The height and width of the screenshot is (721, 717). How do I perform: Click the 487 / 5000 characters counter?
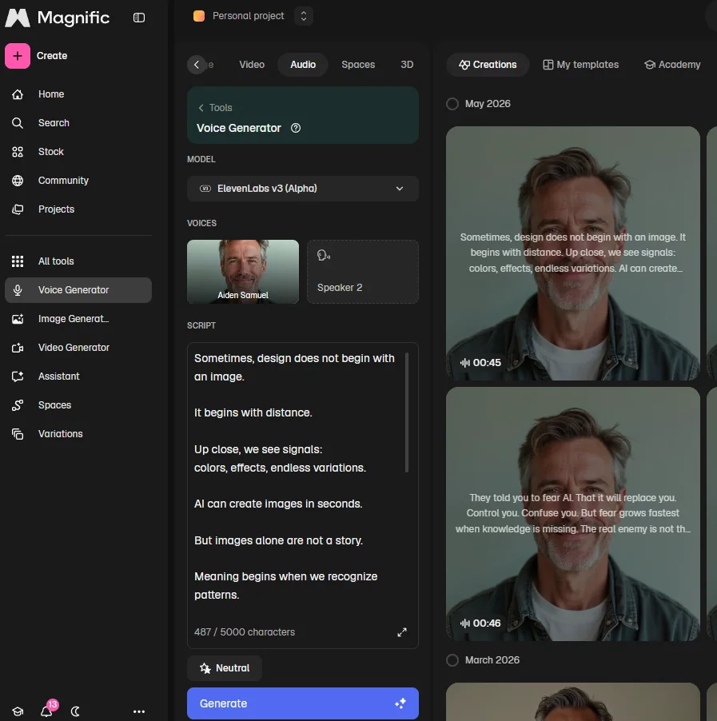[245, 632]
